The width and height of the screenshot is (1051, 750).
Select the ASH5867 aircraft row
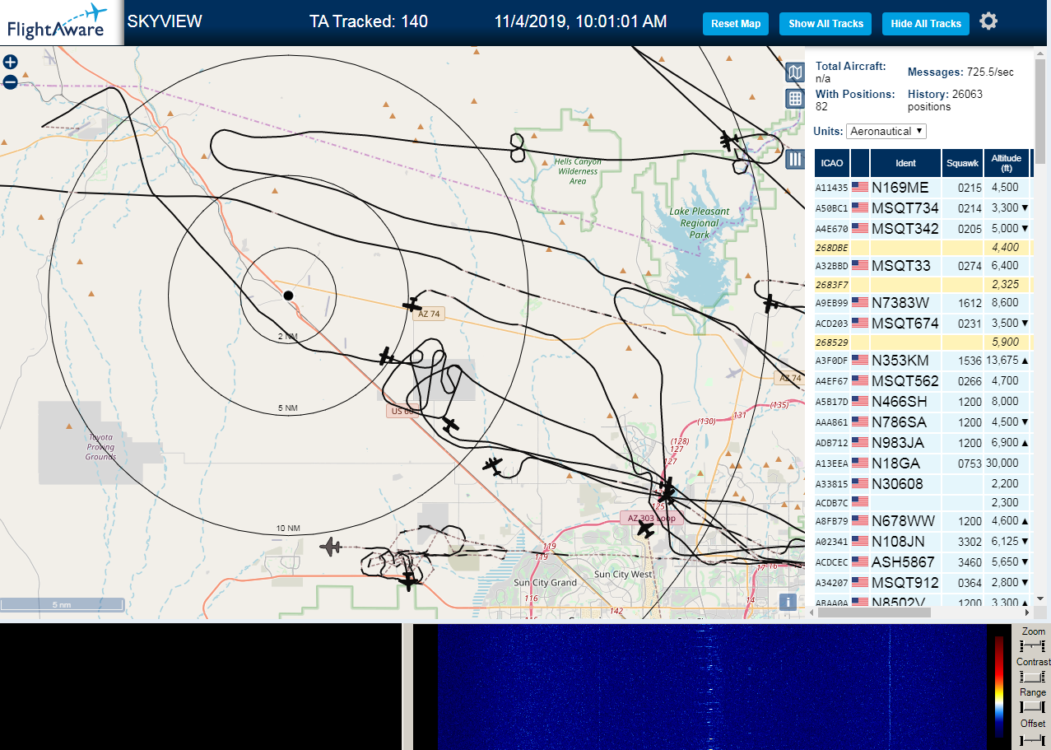pos(922,561)
